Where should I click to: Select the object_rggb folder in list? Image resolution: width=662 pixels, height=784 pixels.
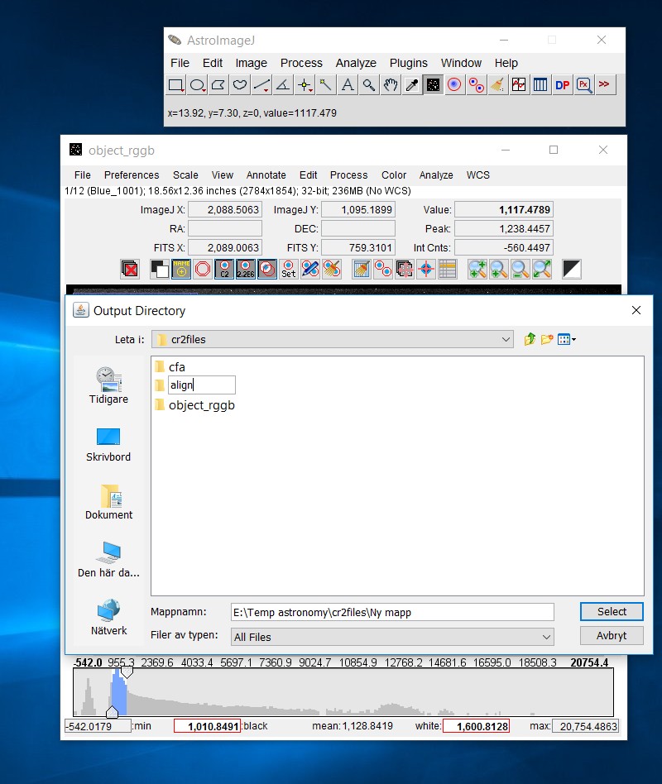(195, 405)
